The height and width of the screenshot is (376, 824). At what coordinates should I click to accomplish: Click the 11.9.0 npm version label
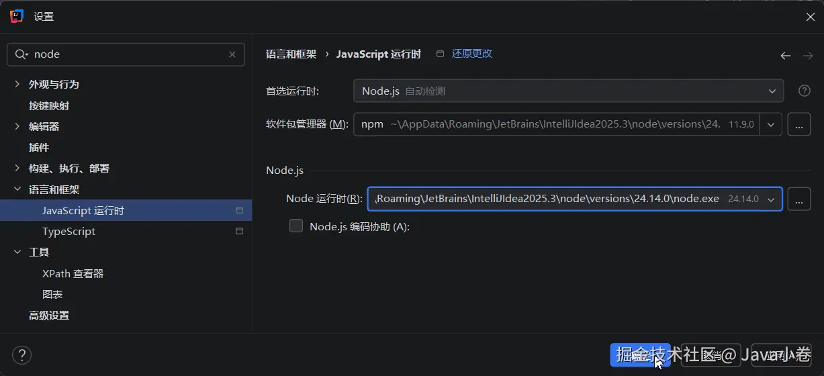click(741, 125)
